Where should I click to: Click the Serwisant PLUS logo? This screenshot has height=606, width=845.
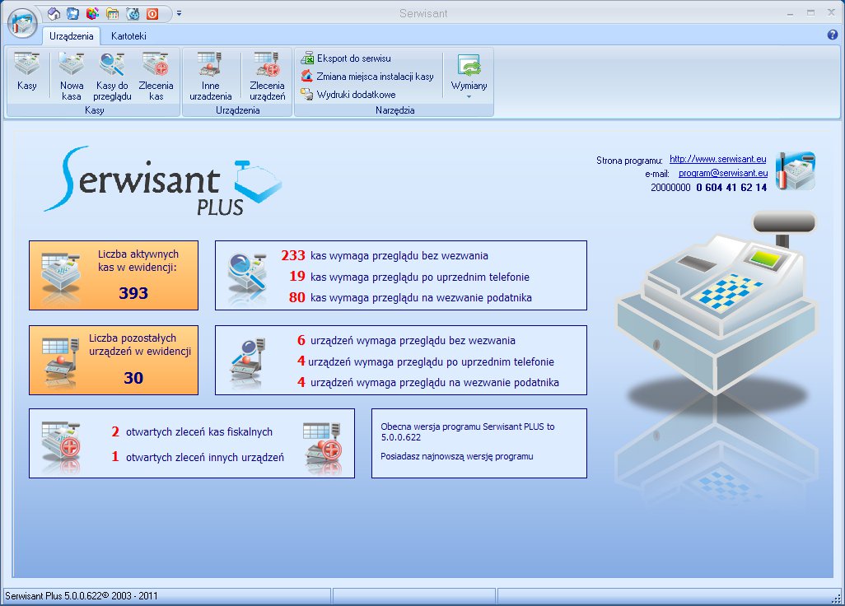coord(163,181)
